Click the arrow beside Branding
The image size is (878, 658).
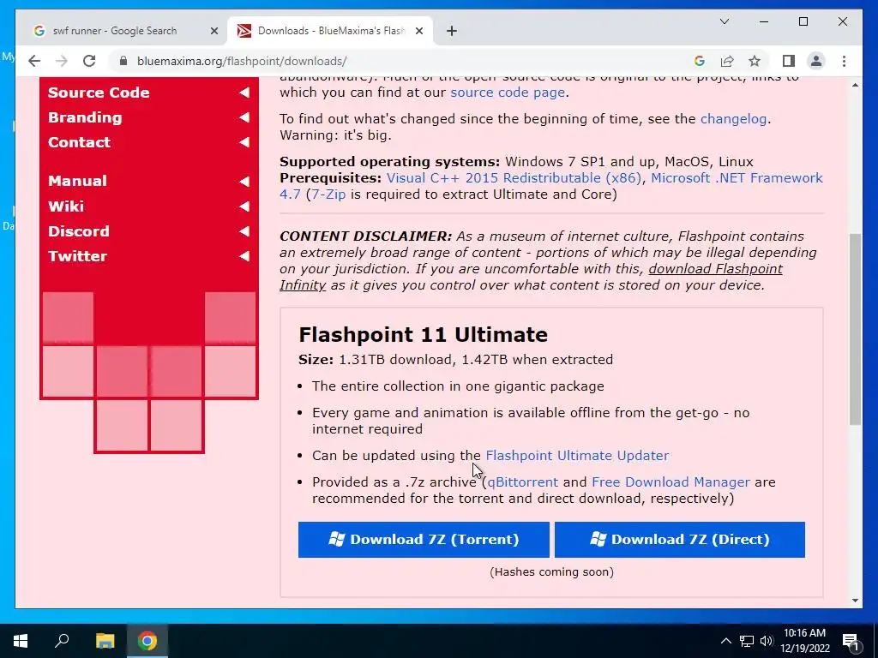point(244,117)
